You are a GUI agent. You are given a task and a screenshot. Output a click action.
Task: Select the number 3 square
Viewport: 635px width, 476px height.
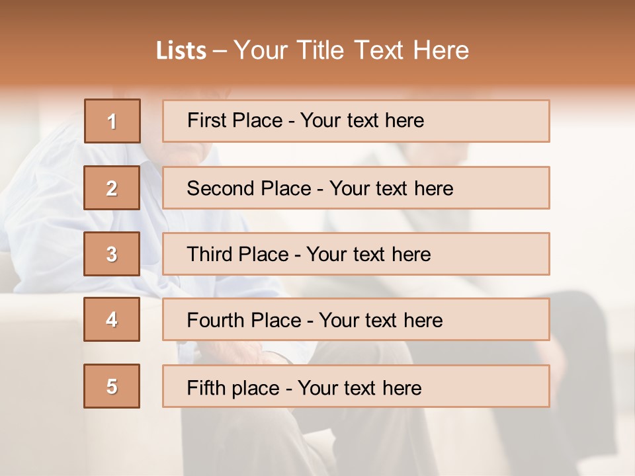[x=112, y=254]
